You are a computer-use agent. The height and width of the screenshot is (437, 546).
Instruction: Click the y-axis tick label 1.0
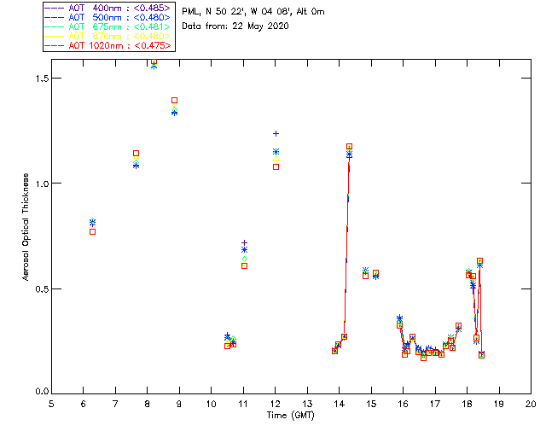pyautogui.click(x=42, y=184)
